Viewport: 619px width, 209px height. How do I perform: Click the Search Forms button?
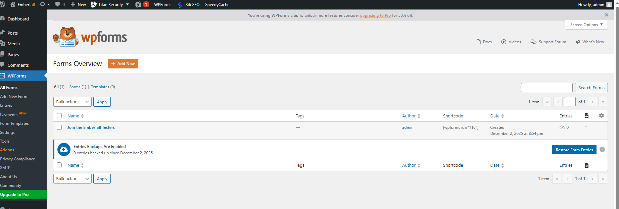tap(591, 88)
